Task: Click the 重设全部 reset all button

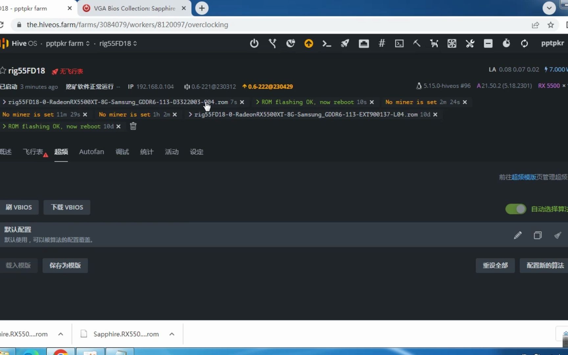Action: click(495, 265)
